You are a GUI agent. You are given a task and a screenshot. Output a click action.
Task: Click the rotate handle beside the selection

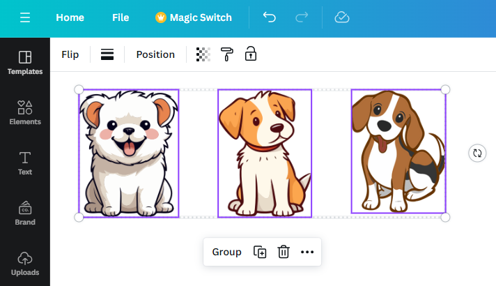coord(477,153)
